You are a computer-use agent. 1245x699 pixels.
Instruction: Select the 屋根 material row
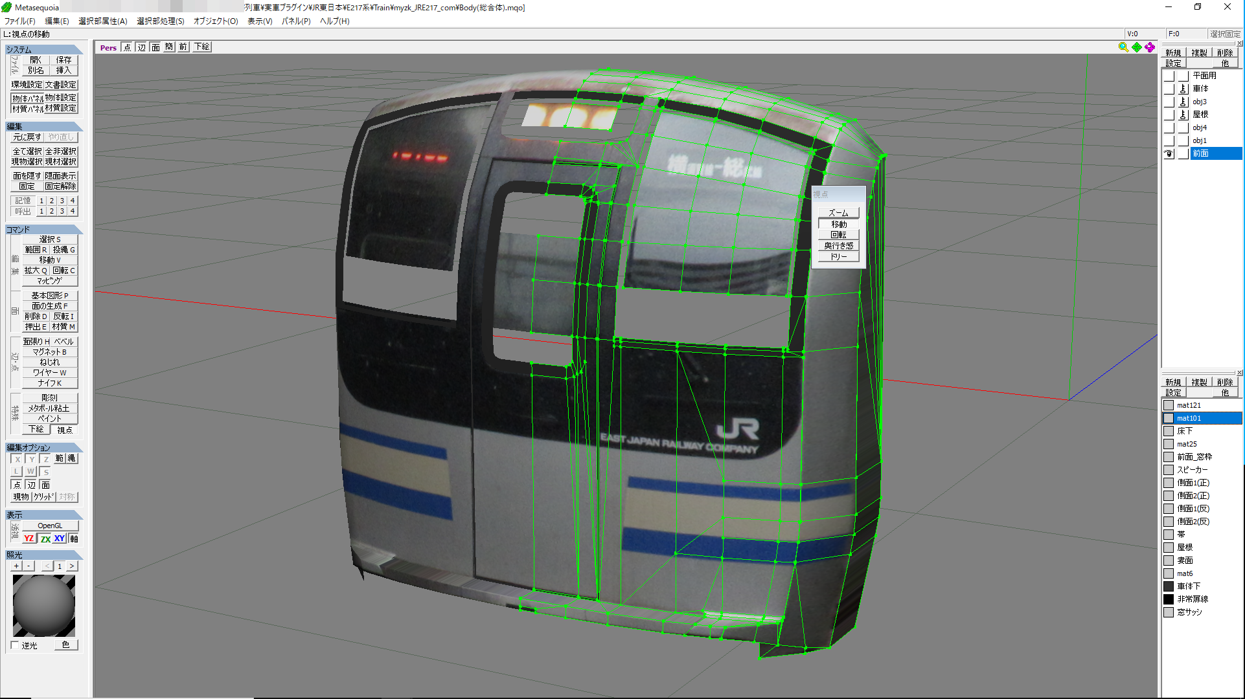click(x=1202, y=548)
